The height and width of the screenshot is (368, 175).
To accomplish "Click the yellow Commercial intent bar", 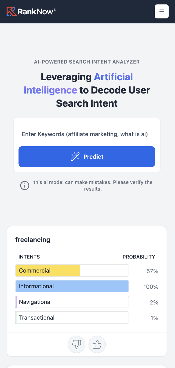I will [x=48, y=271].
